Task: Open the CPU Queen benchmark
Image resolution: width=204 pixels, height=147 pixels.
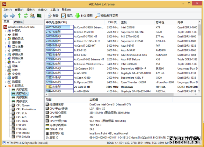Action: pyautogui.click(x=21, y=105)
